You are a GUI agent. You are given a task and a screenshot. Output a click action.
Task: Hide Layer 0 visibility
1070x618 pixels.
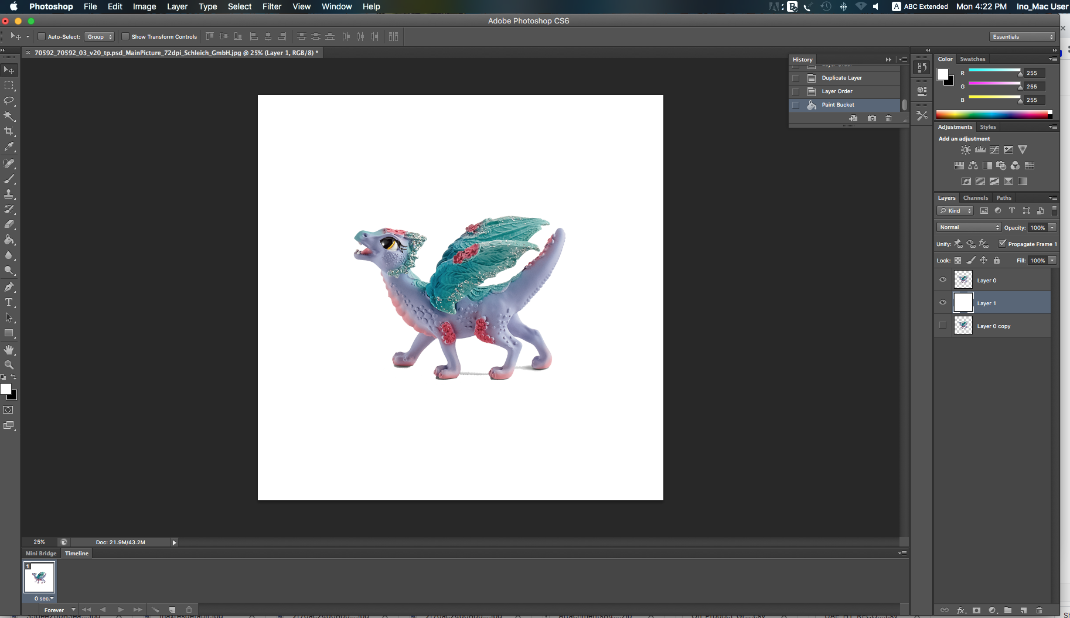(x=943, y=280)
